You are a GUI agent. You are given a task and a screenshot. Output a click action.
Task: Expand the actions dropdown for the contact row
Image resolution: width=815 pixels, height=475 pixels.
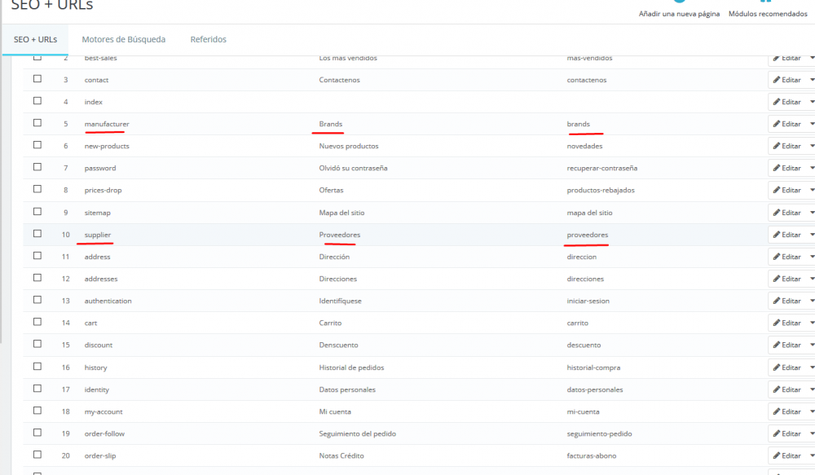(812, 80)
